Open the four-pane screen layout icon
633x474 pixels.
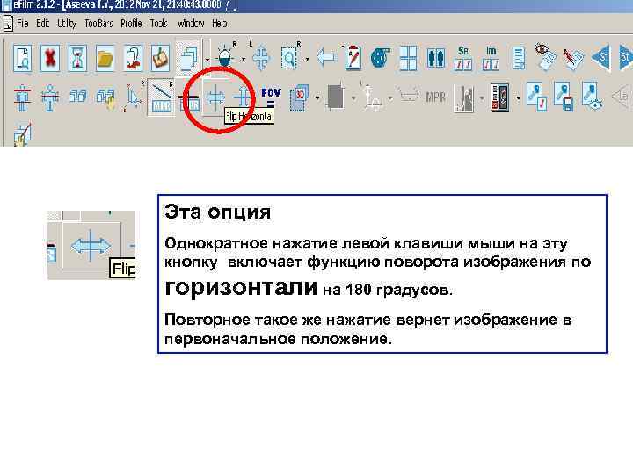(x=408, y=58)
